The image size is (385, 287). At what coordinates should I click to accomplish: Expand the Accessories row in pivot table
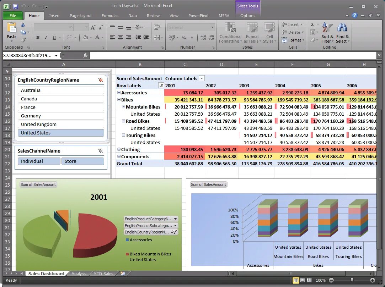tap(119, 93)
